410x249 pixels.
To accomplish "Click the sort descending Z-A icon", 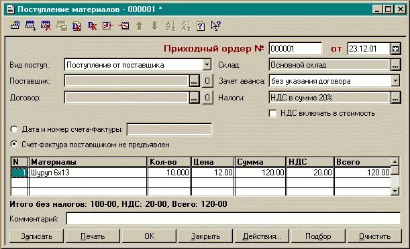I will (186, 25).
